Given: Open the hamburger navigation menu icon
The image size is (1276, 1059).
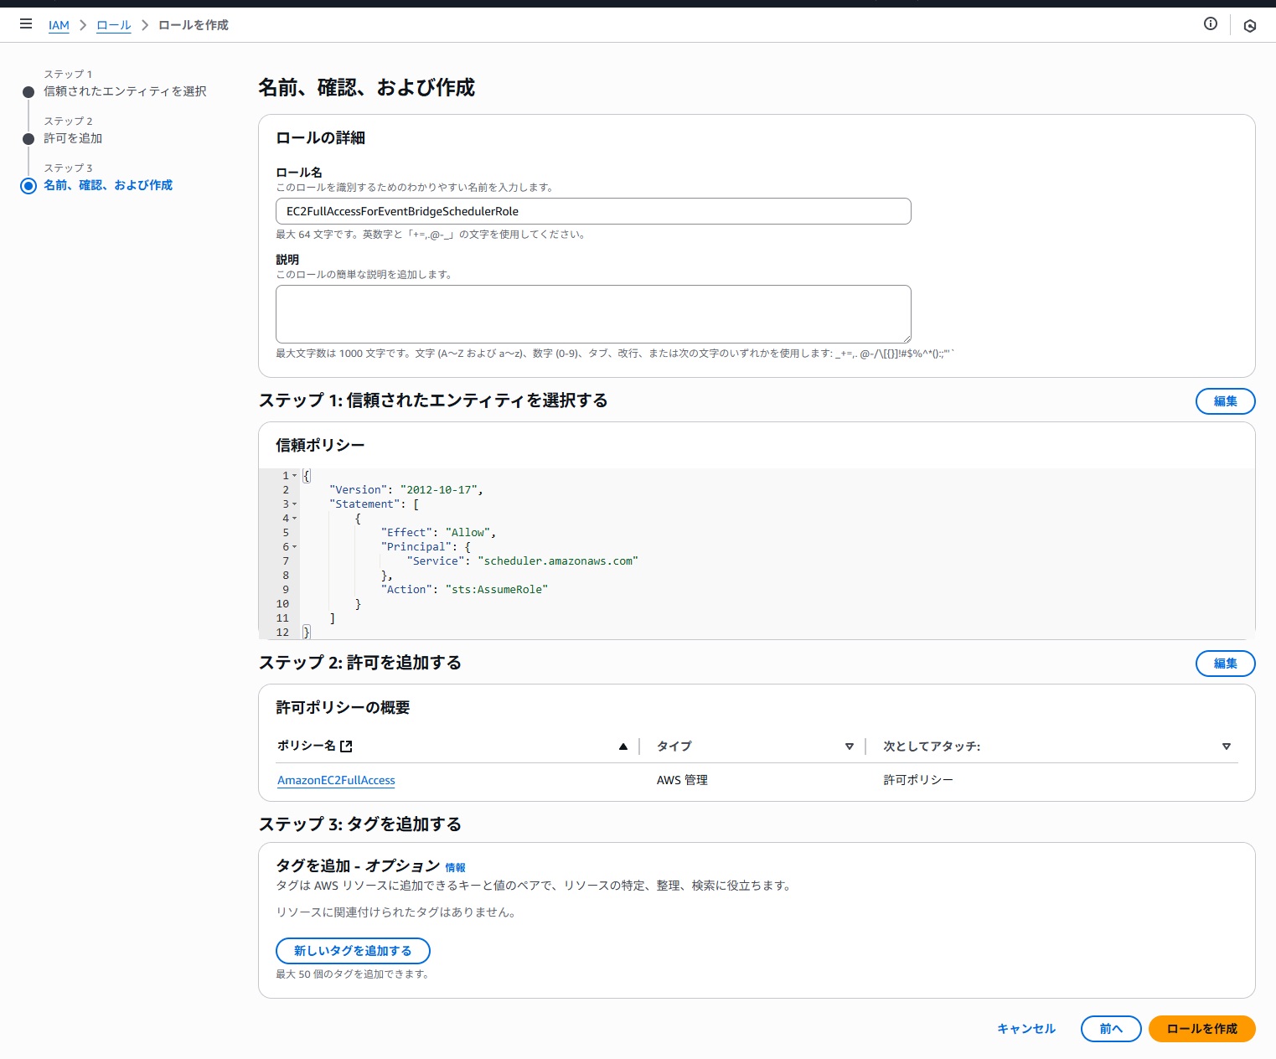Looking at the screenshot, I should pos(26,24).
